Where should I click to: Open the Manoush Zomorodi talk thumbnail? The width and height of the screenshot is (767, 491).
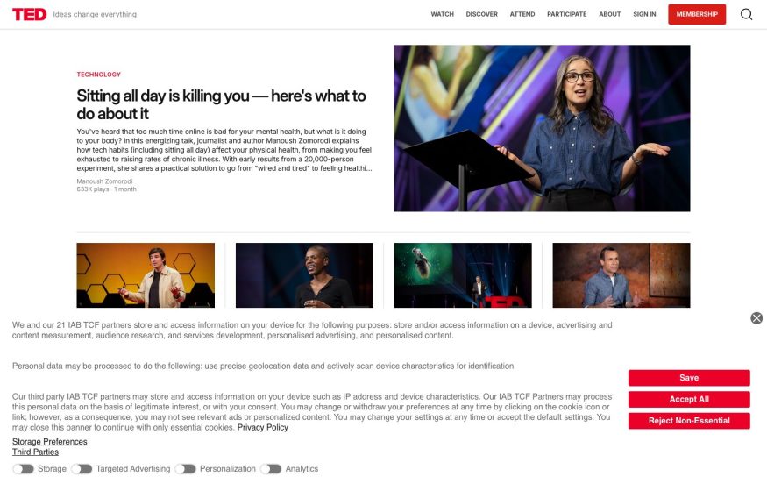point(542,128)
